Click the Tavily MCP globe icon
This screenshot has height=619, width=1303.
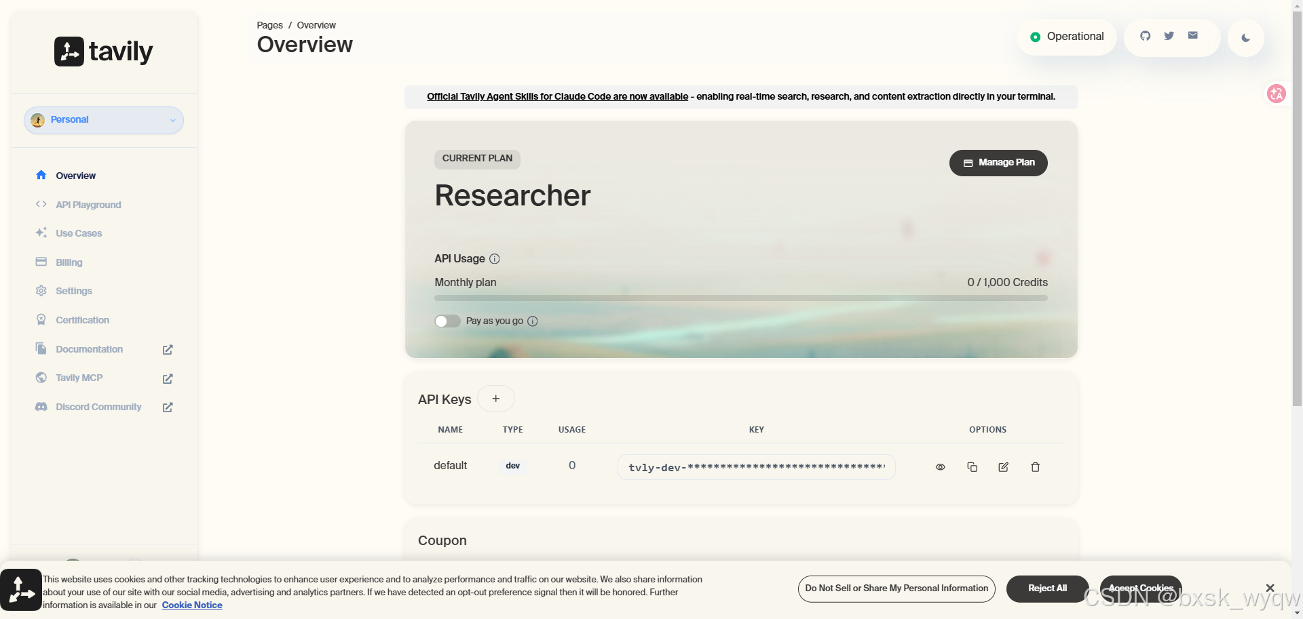tap(41, 377)
